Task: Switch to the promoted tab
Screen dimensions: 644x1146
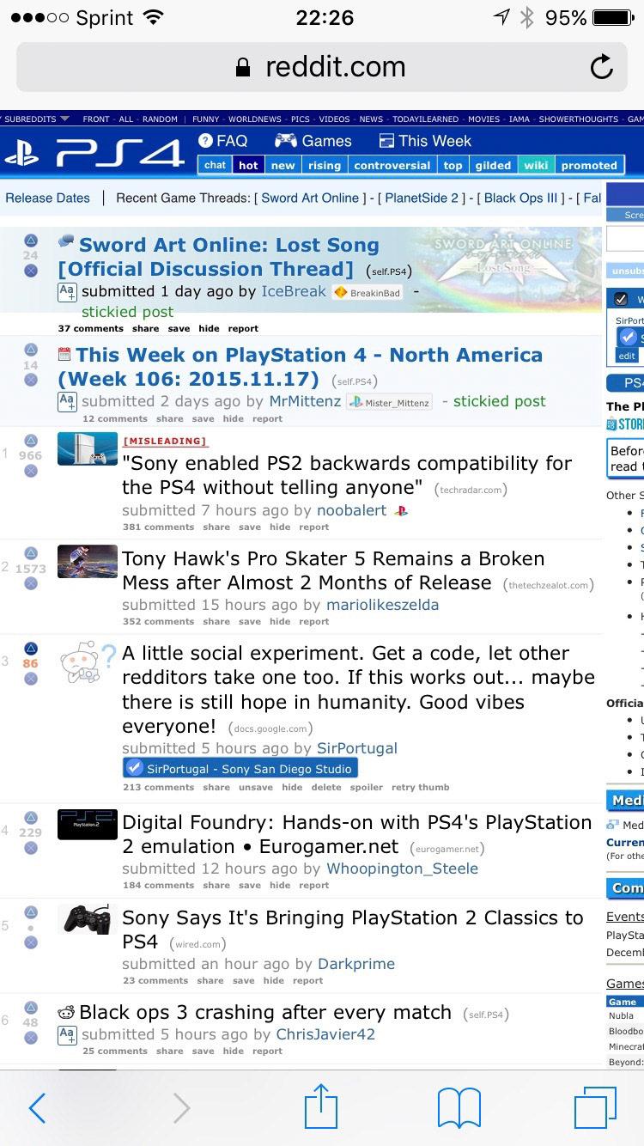Action: point(589,165)
